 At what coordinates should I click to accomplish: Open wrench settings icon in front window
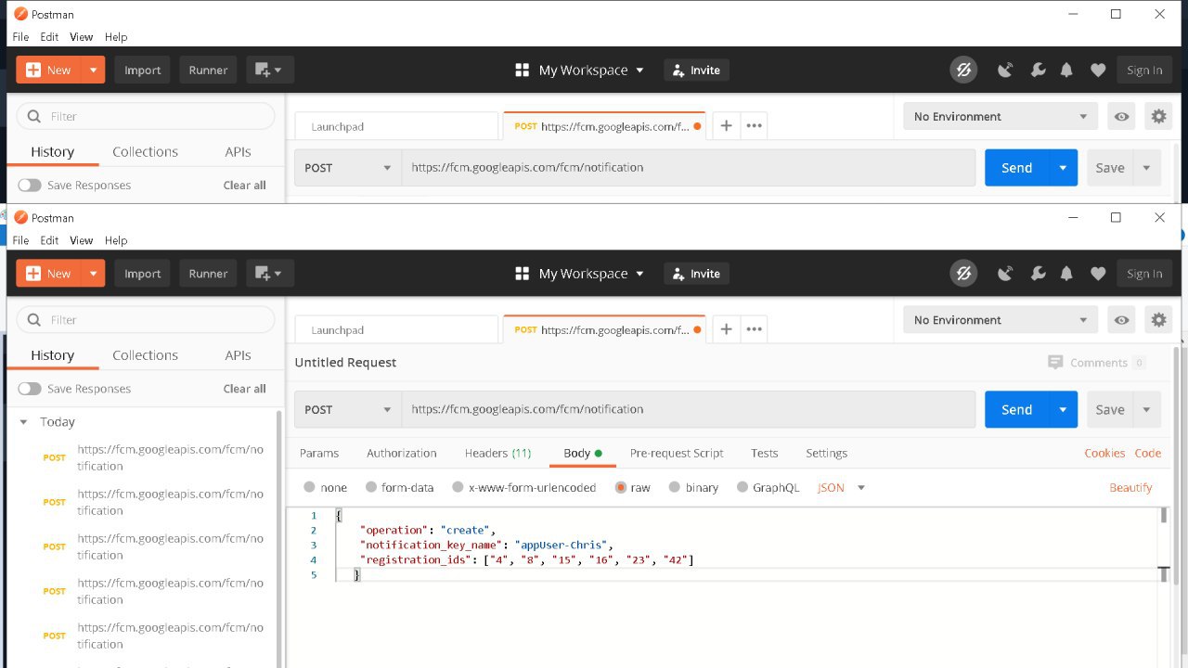[x=1038, y=274]
